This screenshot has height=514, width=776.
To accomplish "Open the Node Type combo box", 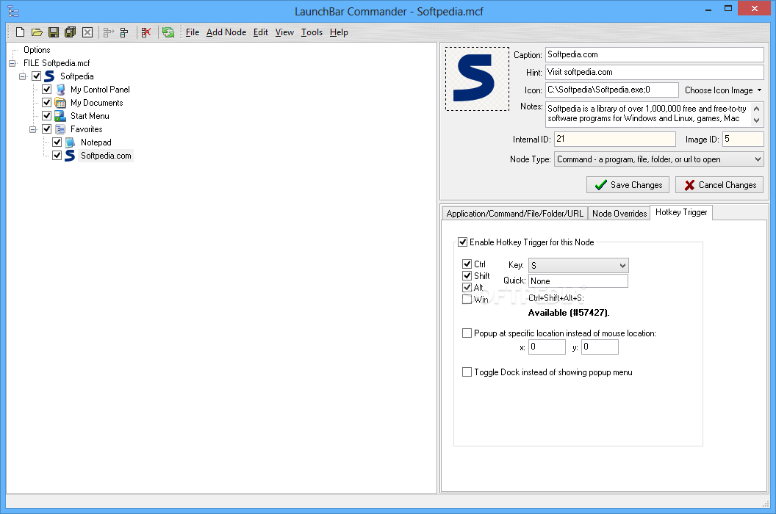I will click(x=658, y=159).
